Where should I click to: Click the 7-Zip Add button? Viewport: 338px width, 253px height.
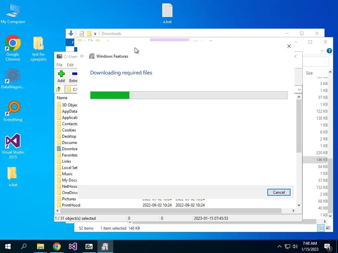click(x=61, y=76)
